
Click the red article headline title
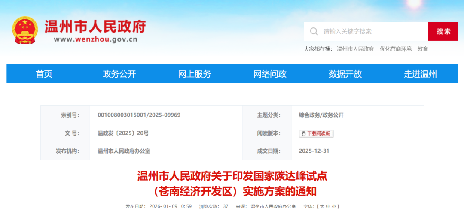coord(232,183)
